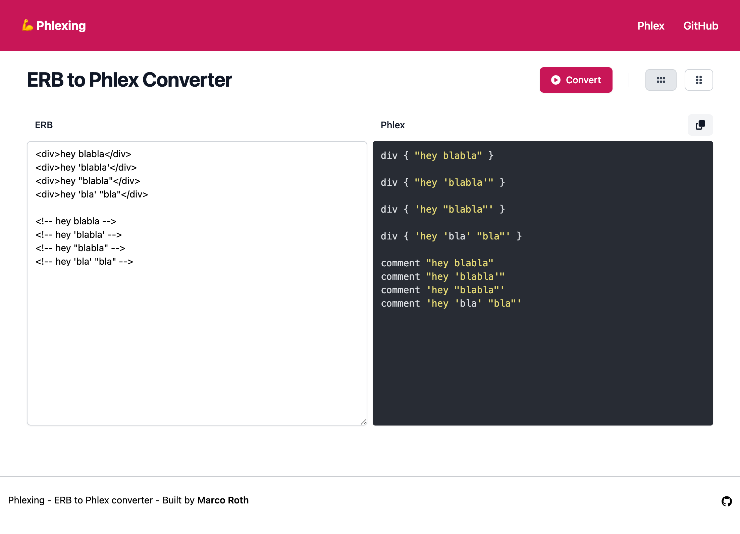Click the Phlexing brand title
Viewport: 740px width, 534px height.
(61, 26)
